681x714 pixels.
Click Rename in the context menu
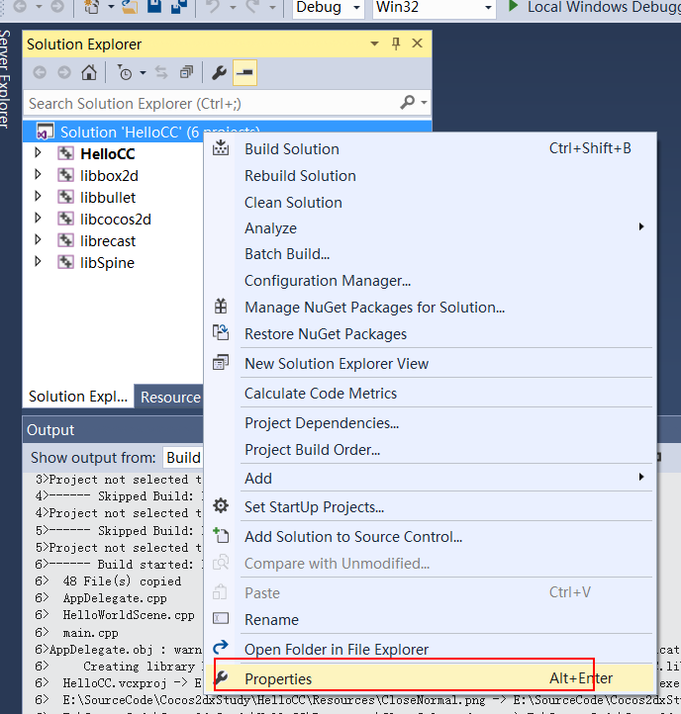(x=431, y=619)
